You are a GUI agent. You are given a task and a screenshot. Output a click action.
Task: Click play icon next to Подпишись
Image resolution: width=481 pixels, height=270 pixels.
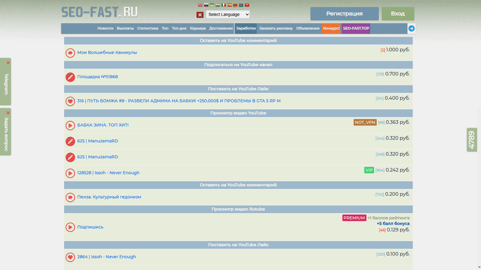click(x=70, y=227)
